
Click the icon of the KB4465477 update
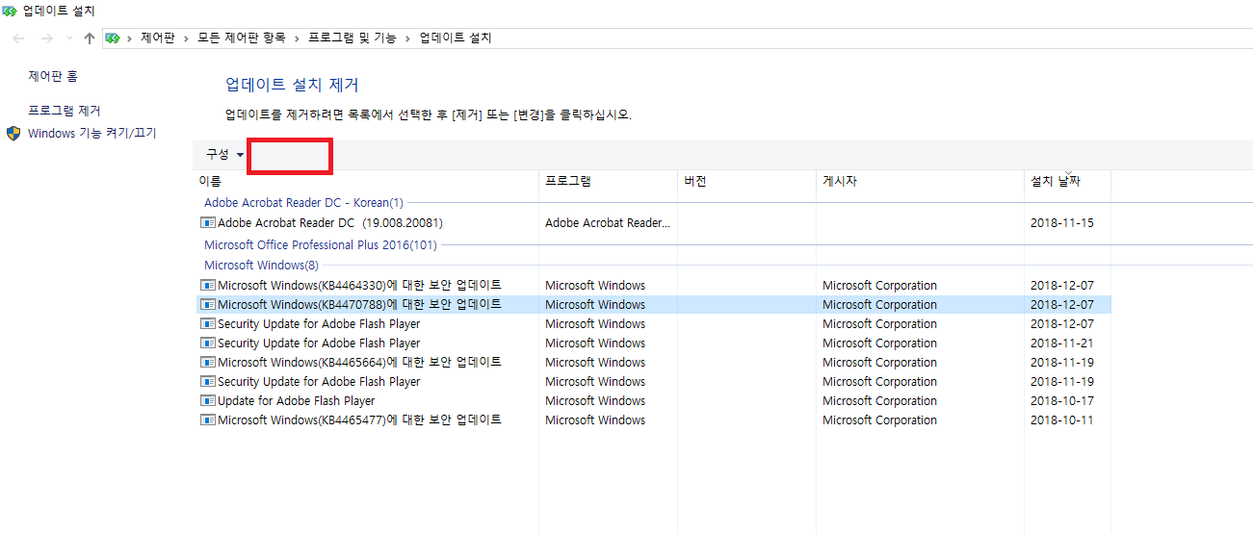(208, 420)
